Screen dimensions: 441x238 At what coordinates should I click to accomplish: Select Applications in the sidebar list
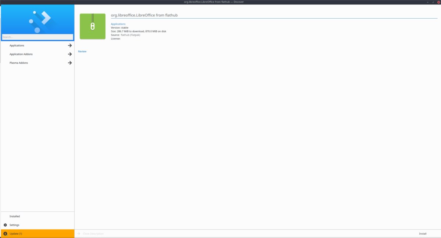[x=17, y=45]
